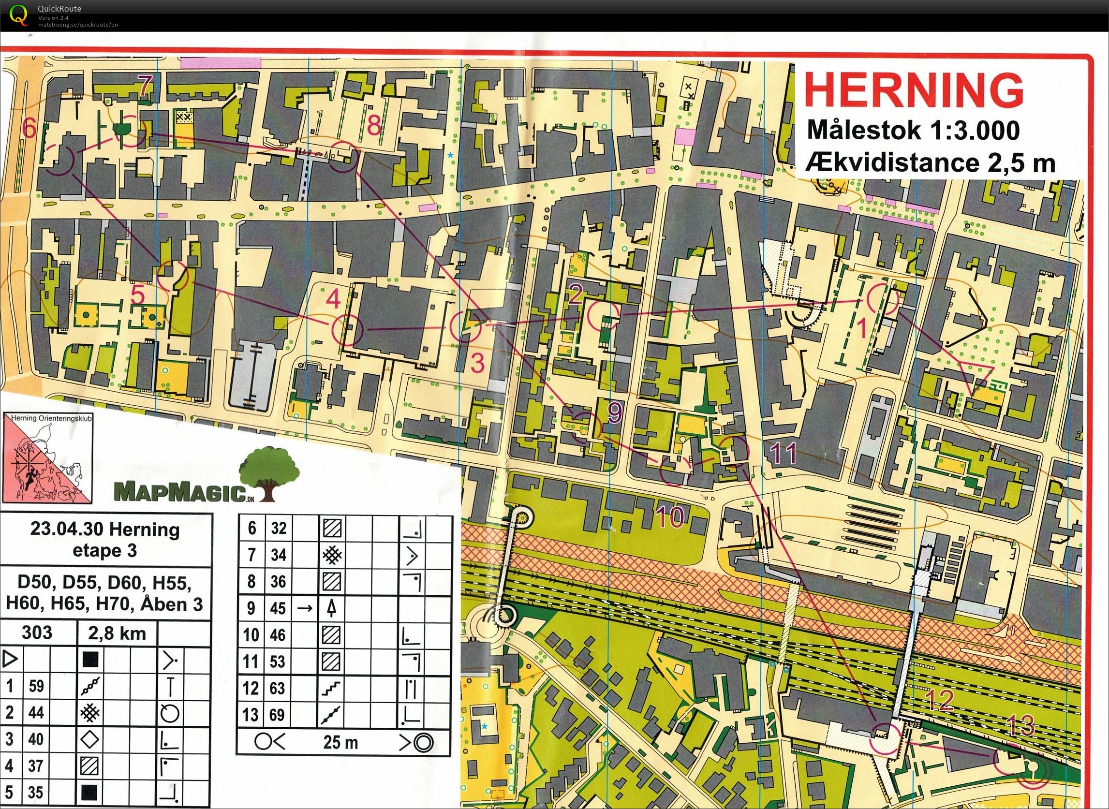Click the QuickRoute title text
This screenshot has height=809, width=1109.
[x=60, y=8]
